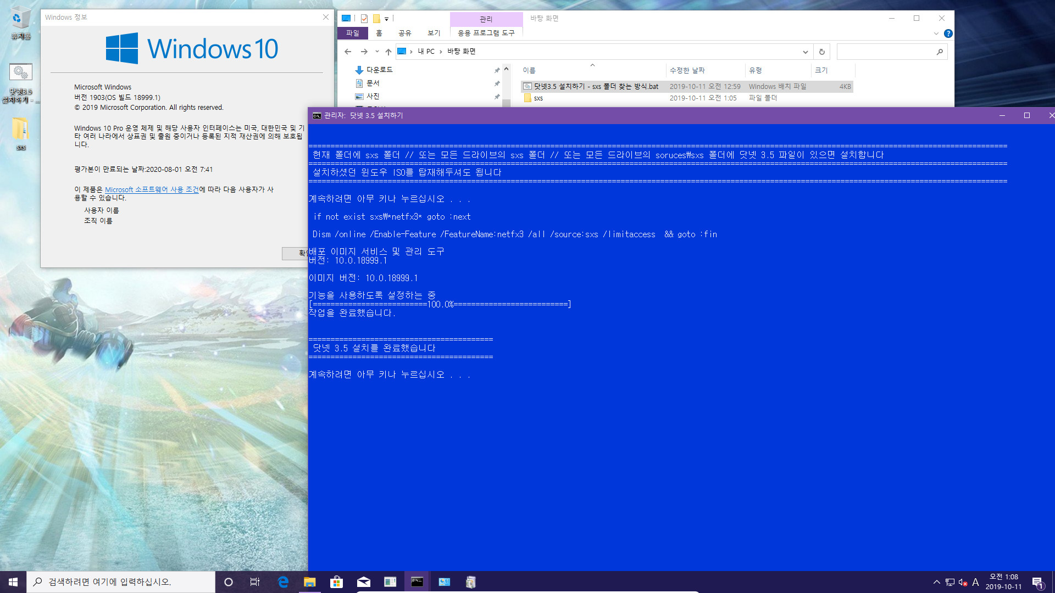Select the sxs folder icon on desktop

20,133
